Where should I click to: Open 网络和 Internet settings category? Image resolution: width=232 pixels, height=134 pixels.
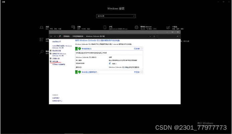(145, 28)
